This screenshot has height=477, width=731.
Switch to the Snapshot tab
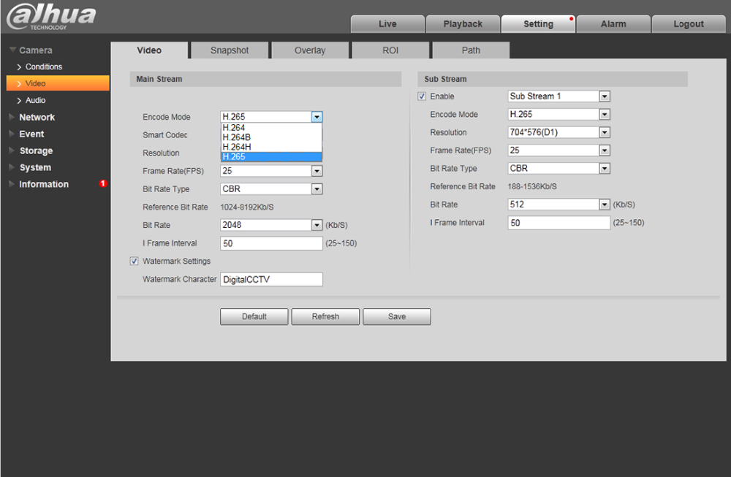[230, 50]
